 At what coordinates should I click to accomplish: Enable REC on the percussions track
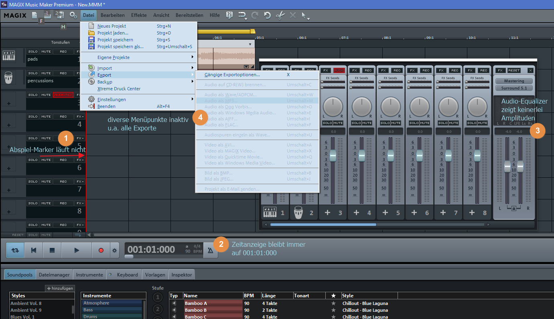(x=63, y=73)
